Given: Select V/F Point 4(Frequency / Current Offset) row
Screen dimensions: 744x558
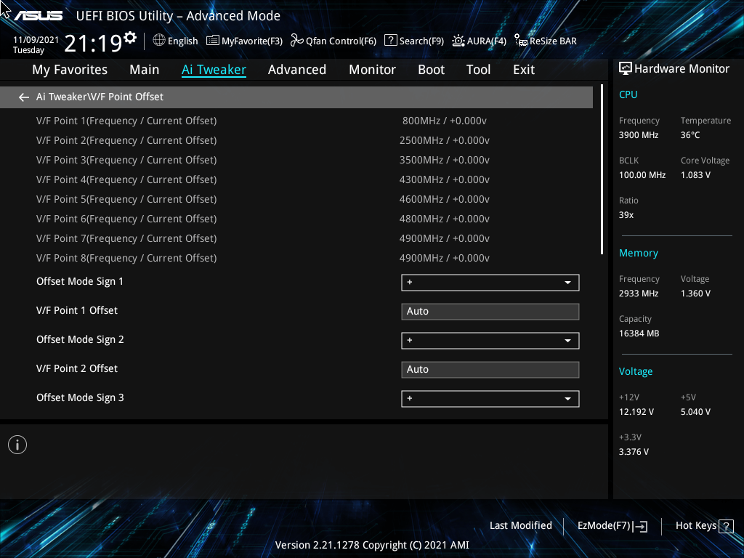Looking at the screenshot, I should [x=296, y=180].
